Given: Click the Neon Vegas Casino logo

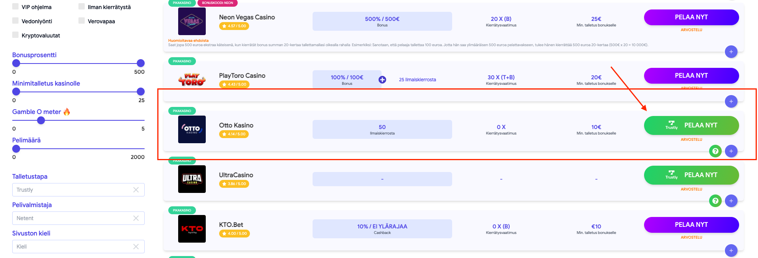Looking at the screenshot, I should point(192,21).
